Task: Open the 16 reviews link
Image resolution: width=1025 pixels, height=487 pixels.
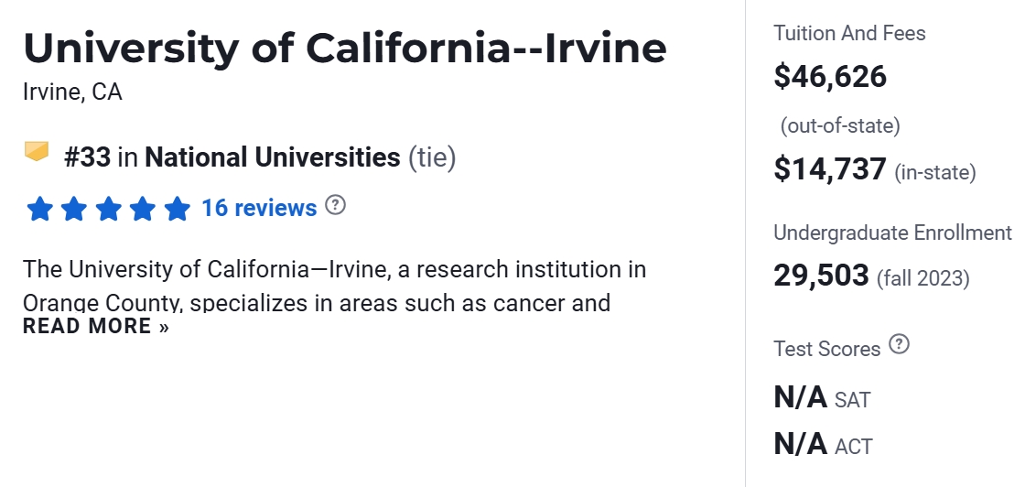Action: pyautogui.click(x=259, y=208)
